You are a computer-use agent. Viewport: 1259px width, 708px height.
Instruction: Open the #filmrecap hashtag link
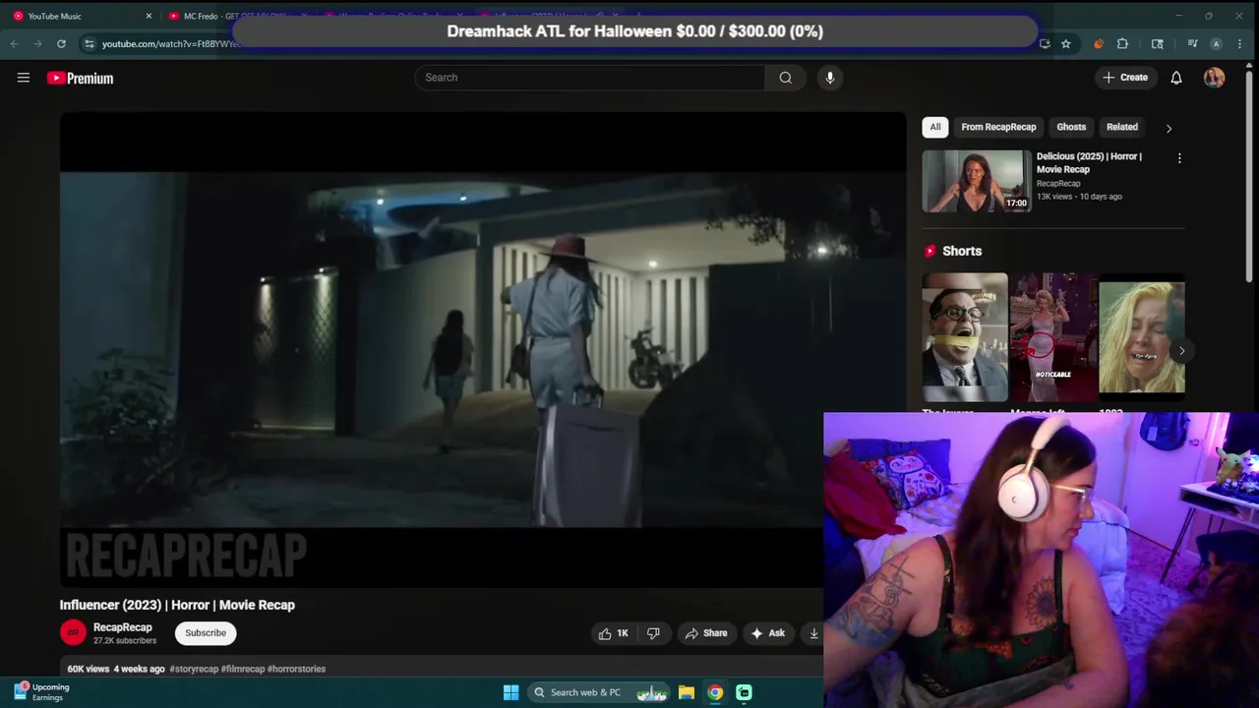click(x=243, y=669)
